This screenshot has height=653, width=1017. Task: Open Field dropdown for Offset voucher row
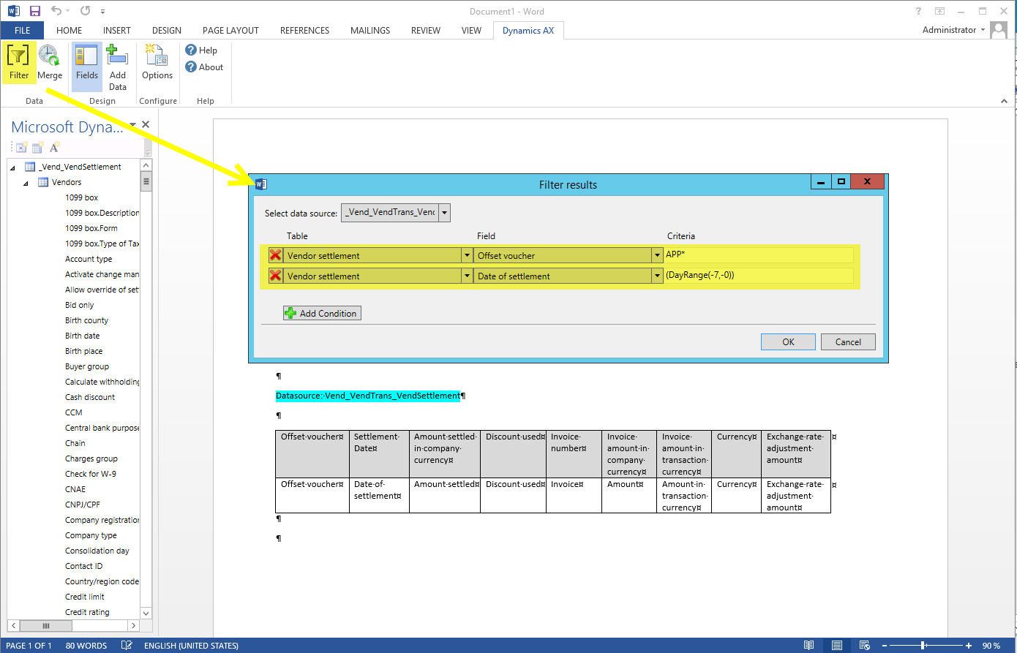pos(657,255)
